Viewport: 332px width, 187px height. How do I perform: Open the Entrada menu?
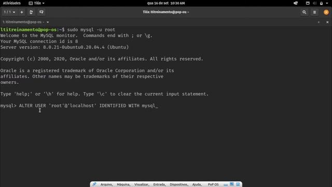click(159, 184)
